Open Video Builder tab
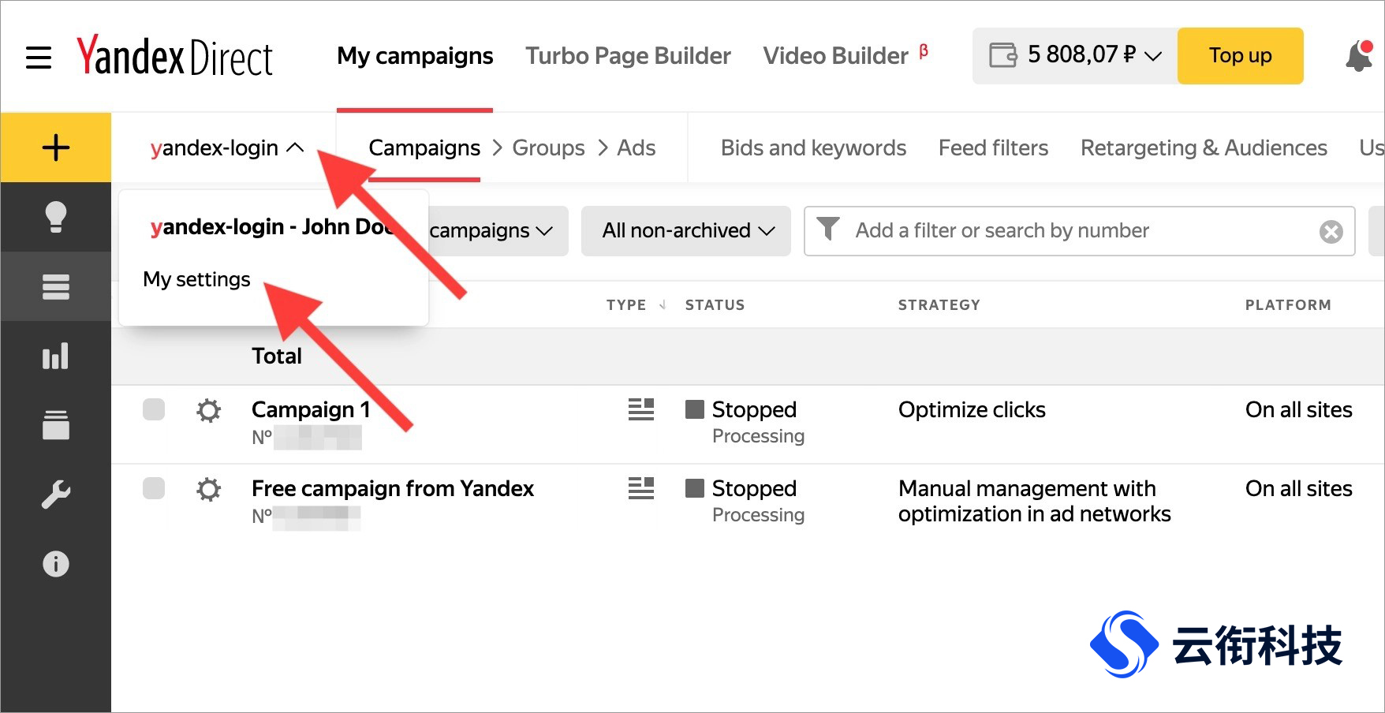 click(836, 56)
